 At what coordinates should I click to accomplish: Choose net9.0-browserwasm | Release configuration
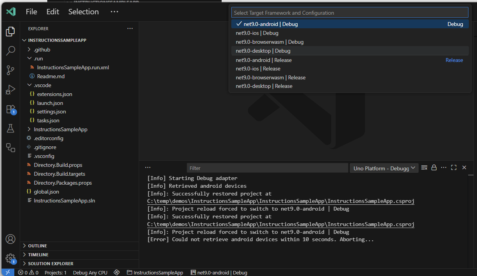350,77
